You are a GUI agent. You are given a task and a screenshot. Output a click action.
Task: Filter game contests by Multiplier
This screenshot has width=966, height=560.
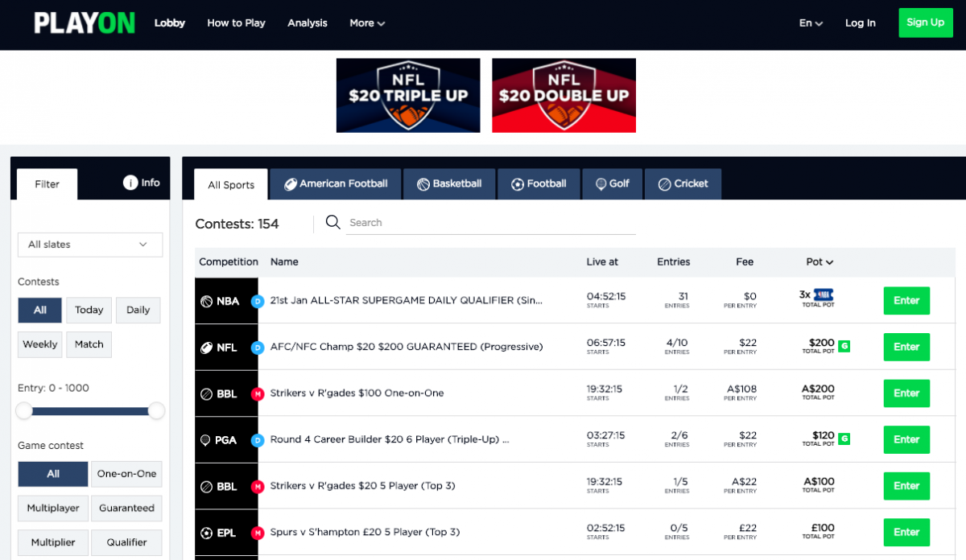53,543
